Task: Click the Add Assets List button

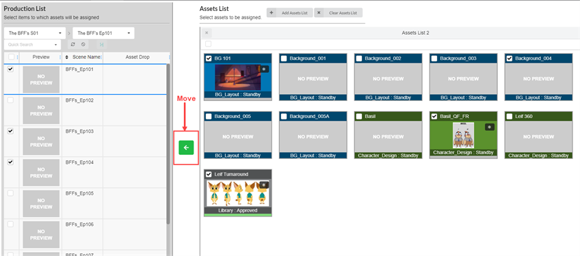Action: (289, 12)
